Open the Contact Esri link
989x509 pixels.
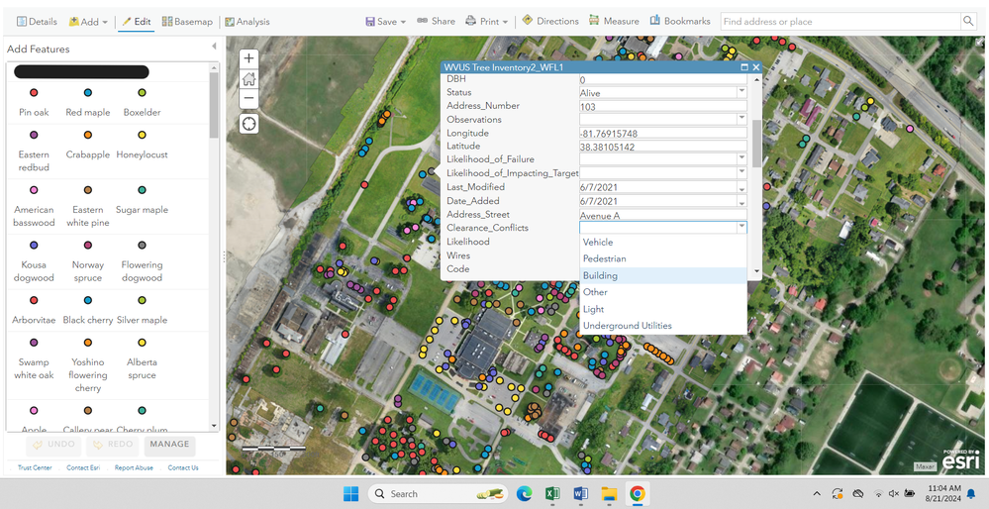(x=83, y=468)
